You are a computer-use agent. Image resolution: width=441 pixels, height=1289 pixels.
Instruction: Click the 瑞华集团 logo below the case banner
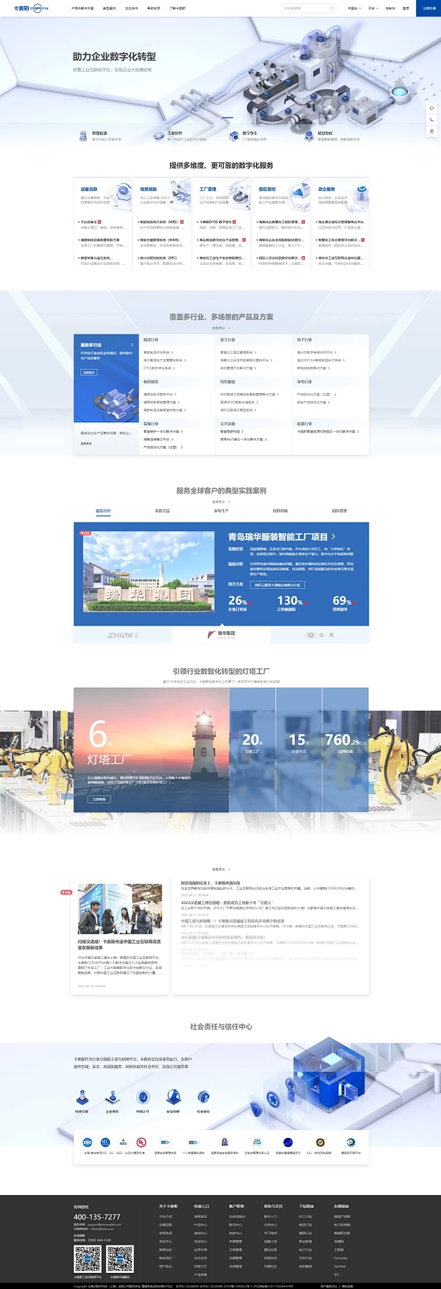pos(221,634)
